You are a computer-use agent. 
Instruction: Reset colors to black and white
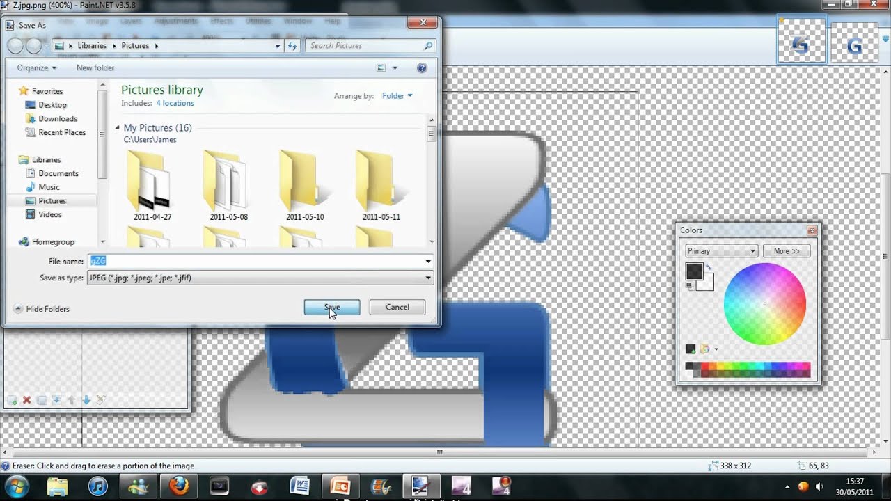(689, 285)
